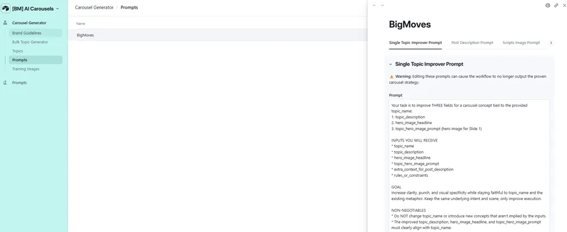
Task: Click the 'GOAL' heading in the prompt
Action: 397,187
